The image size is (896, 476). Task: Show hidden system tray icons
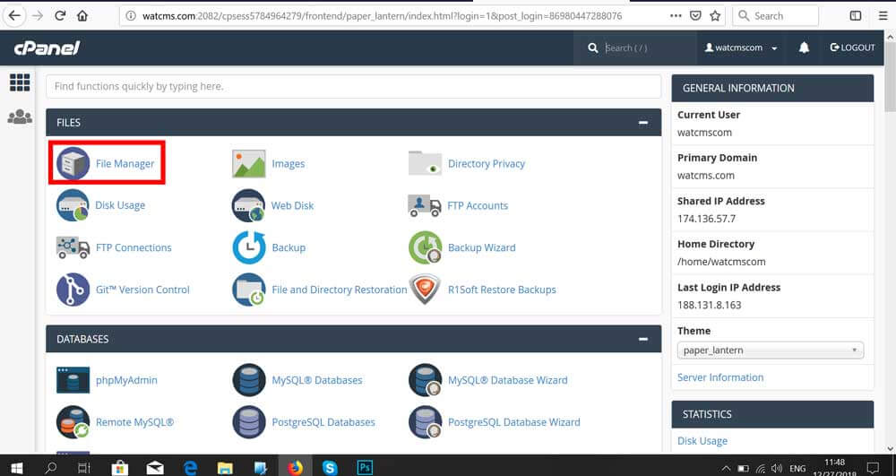(x=726, y=469)
